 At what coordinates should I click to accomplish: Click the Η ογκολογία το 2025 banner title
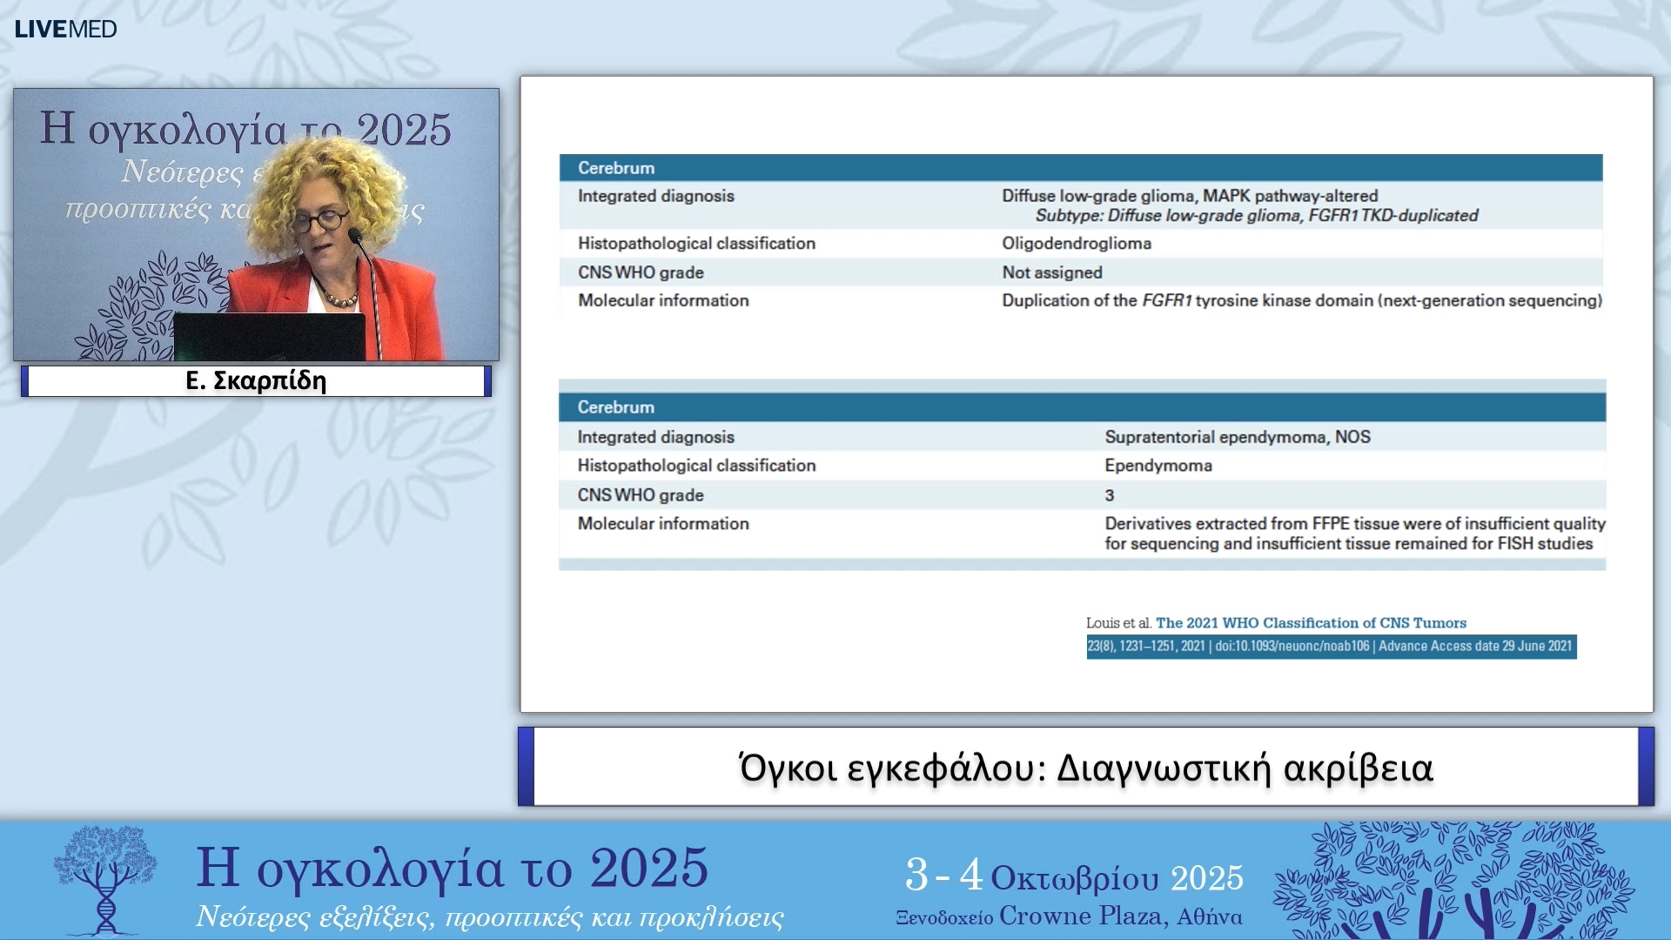[452, 869]
